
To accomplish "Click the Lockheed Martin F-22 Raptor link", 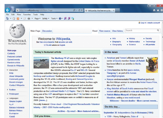I will point(62,91).
